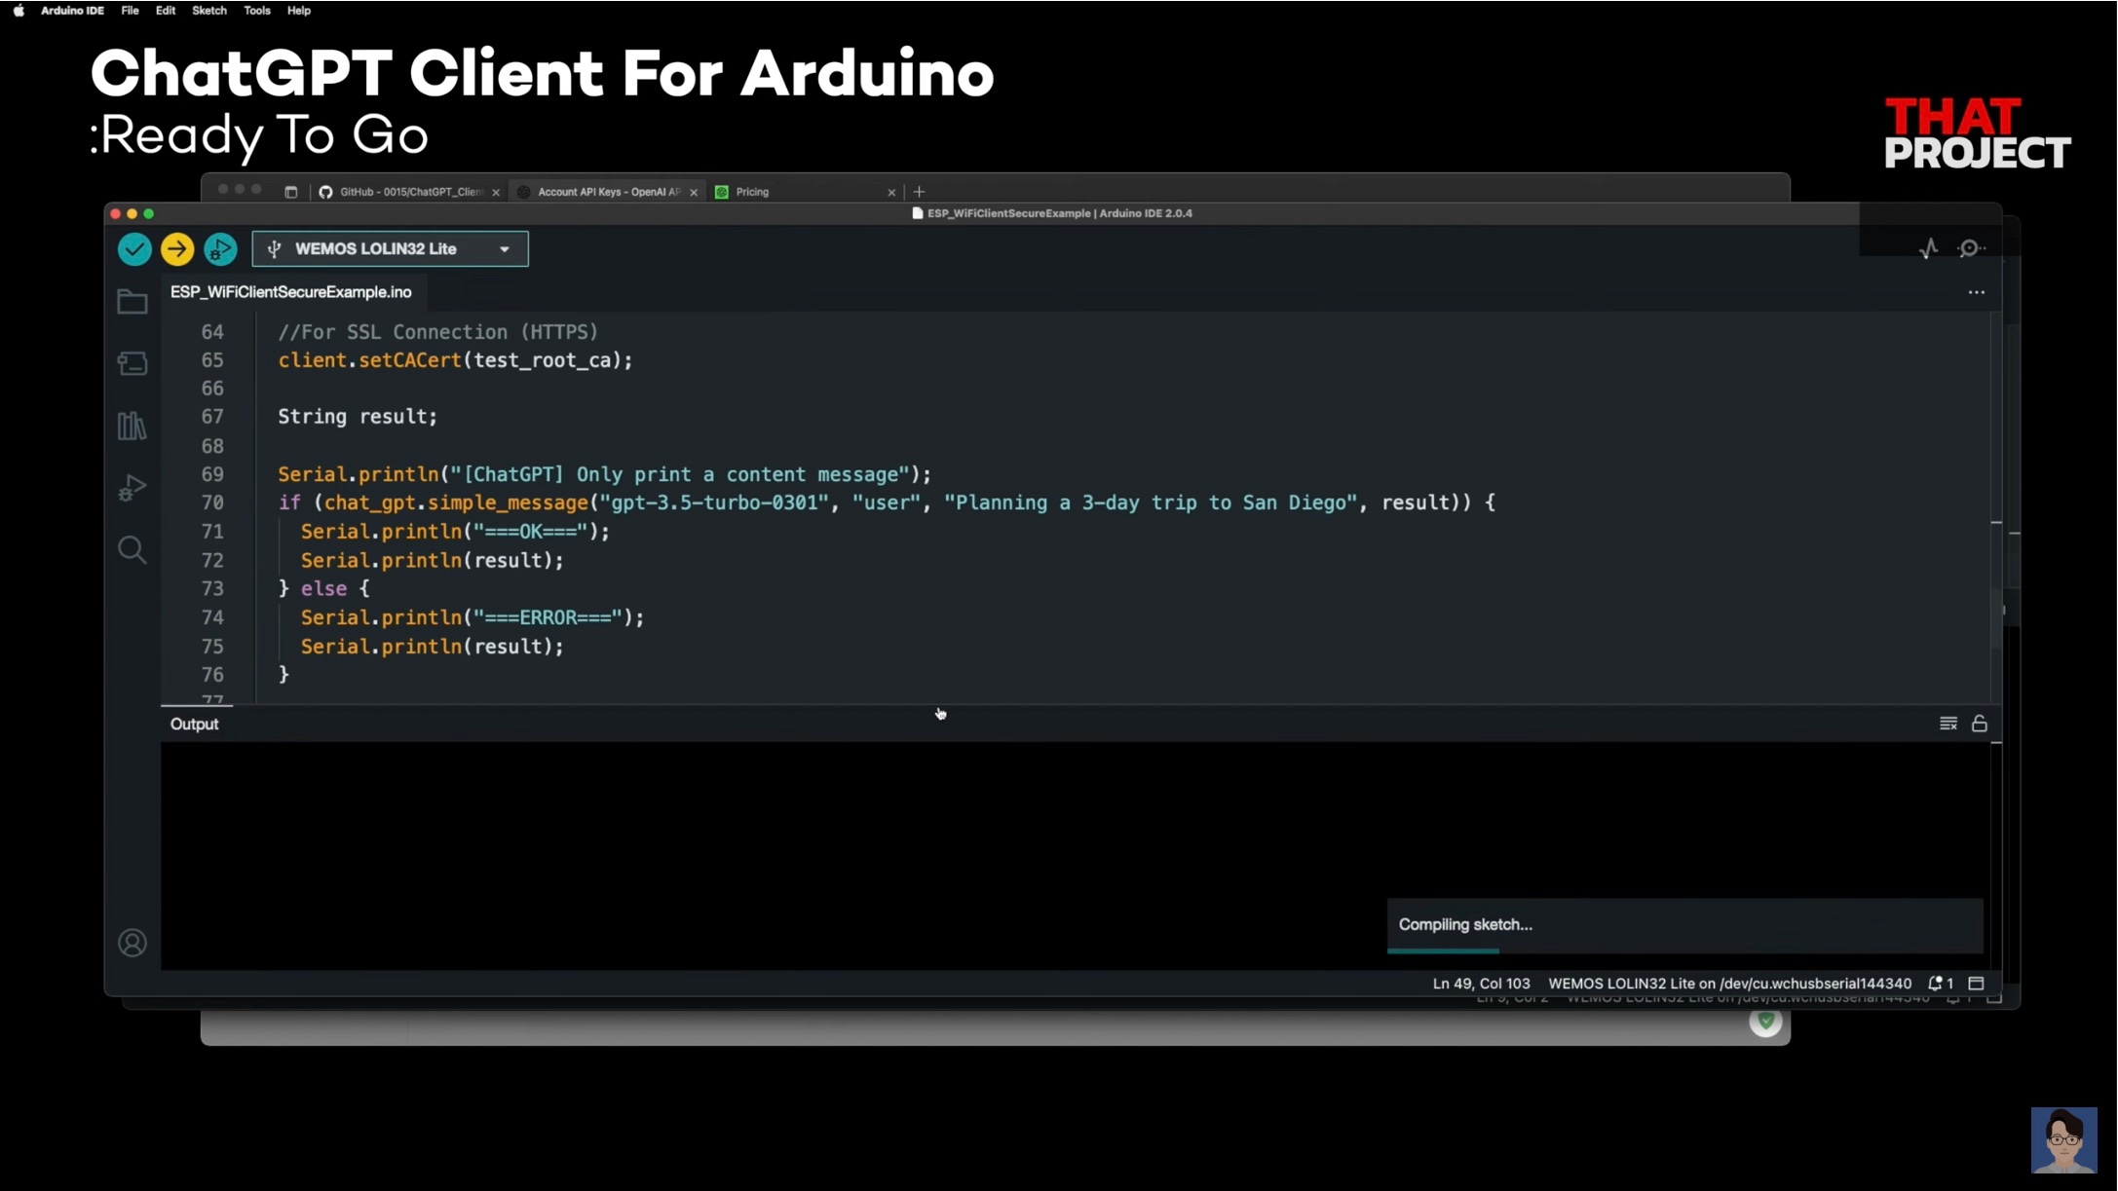
Task: Open the Sketchbook folder icon
Action: (132, 301)
